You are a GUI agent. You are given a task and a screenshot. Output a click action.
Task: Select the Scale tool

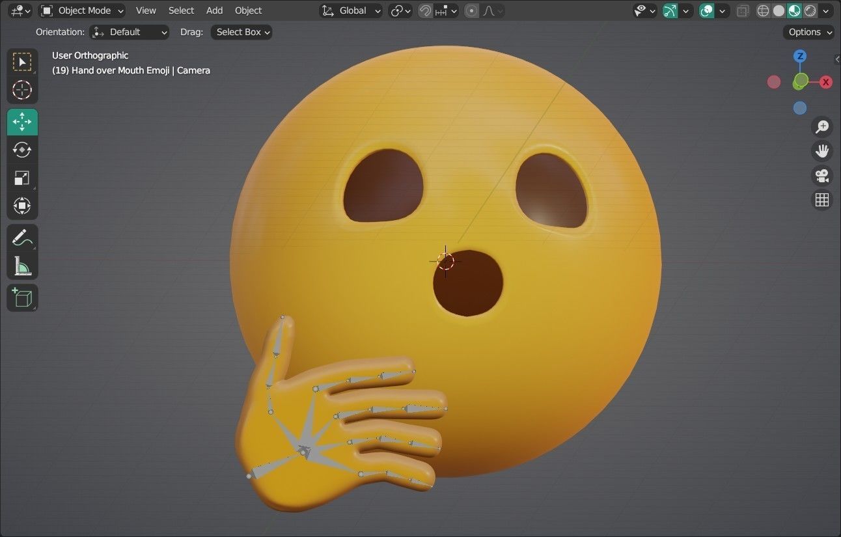click(22, 178)
